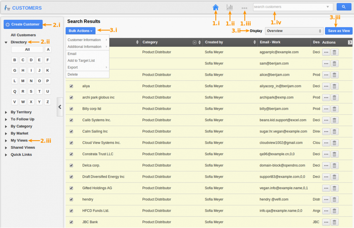Image resolution: width=354 pixels, height=228 pixels.
Task: Uncheck the Cloud View Systems Inc. checkbox
Action: 71,143
